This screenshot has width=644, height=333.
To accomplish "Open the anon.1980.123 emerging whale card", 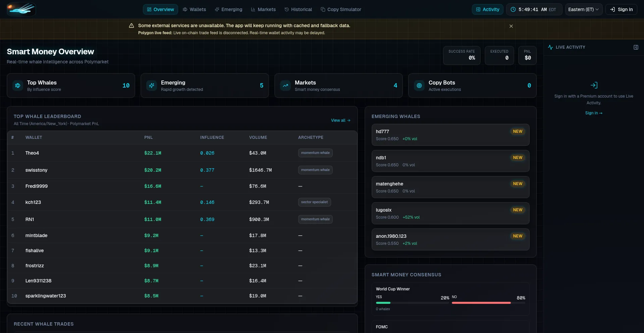I will coord(450,239).
